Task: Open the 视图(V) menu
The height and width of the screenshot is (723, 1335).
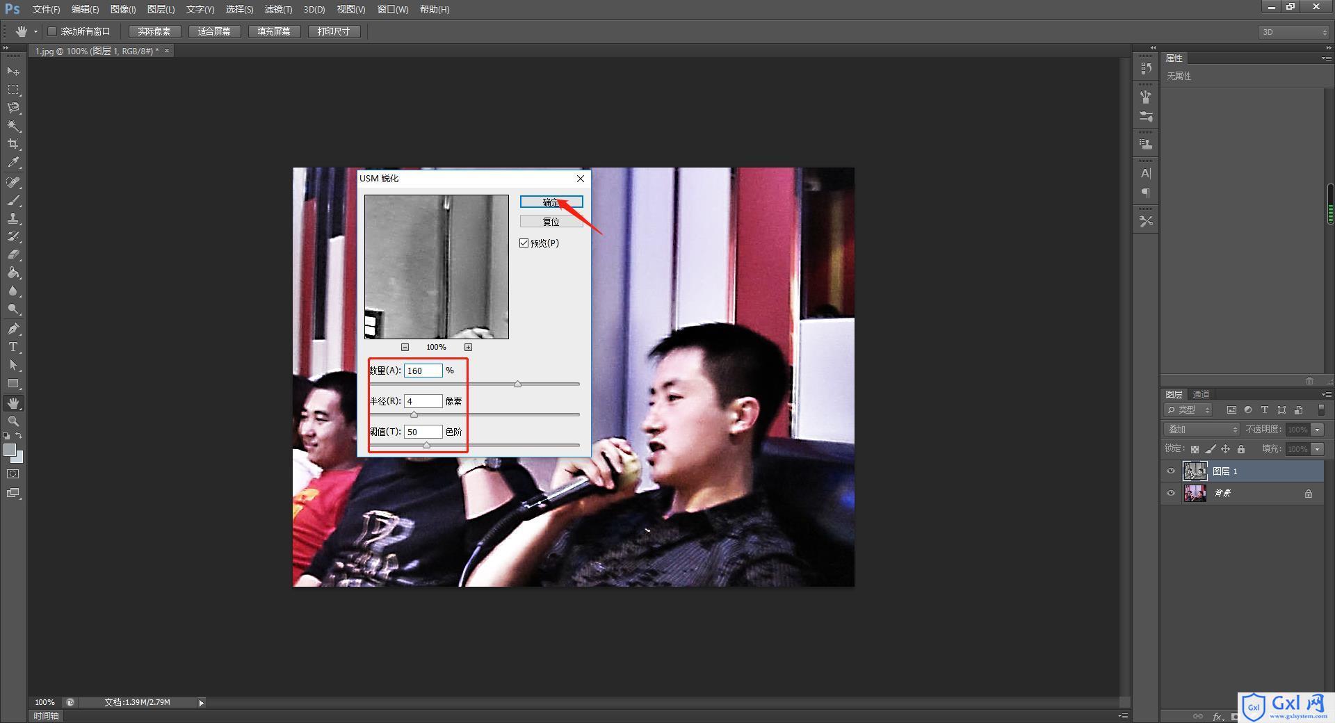Action: 351,9
